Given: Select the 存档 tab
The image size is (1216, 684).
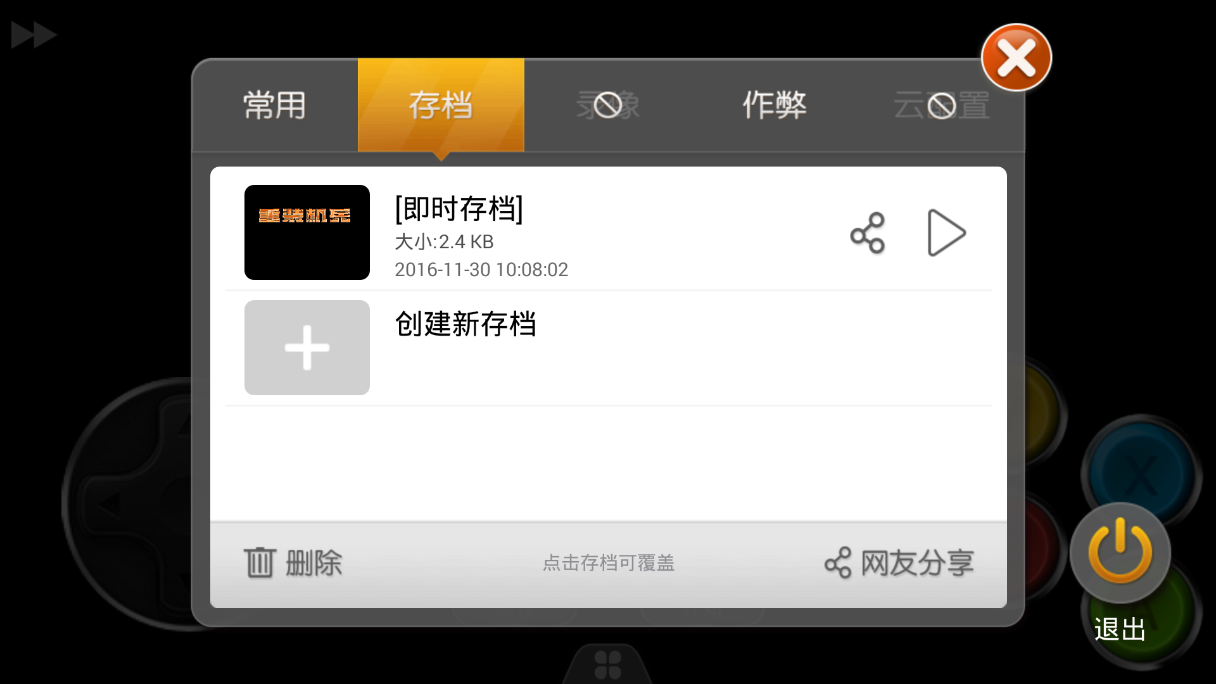Looking at the screenshot, I should click(441, 105).
